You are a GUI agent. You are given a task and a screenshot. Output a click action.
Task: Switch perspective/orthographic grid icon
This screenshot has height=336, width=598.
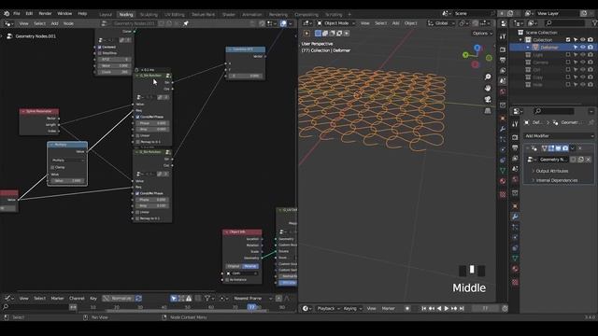click(488, 111)
